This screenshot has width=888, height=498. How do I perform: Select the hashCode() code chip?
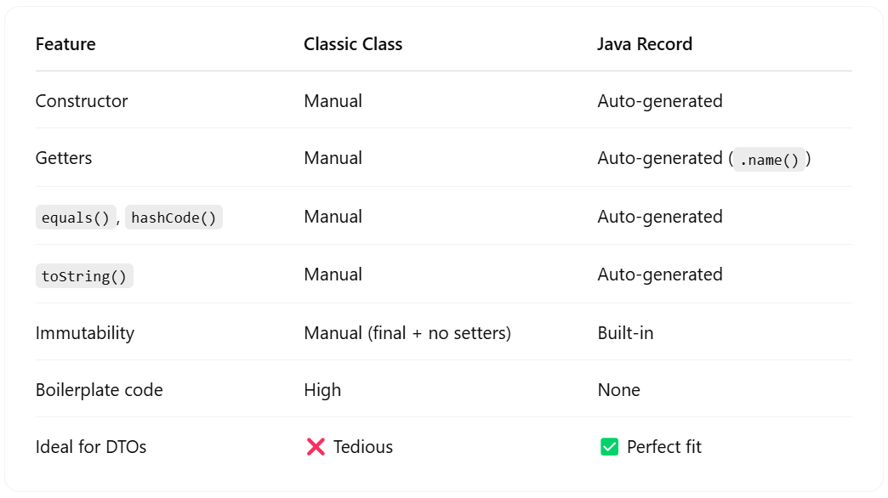[x=174, y=218]
